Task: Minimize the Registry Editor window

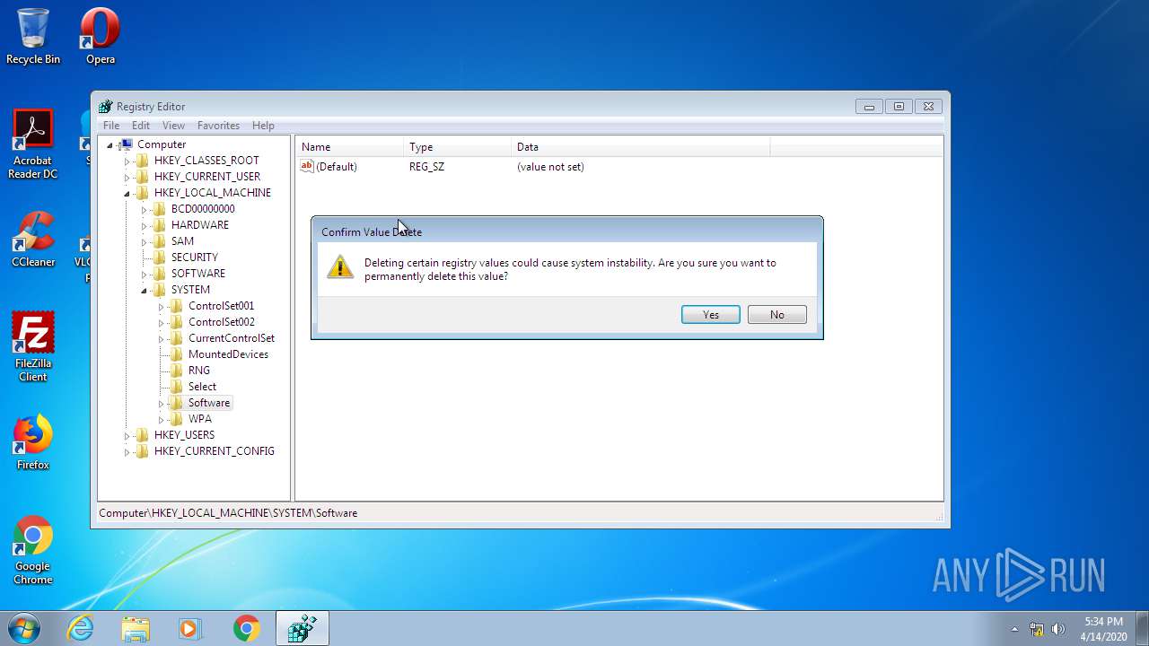Action: (869, 106)
